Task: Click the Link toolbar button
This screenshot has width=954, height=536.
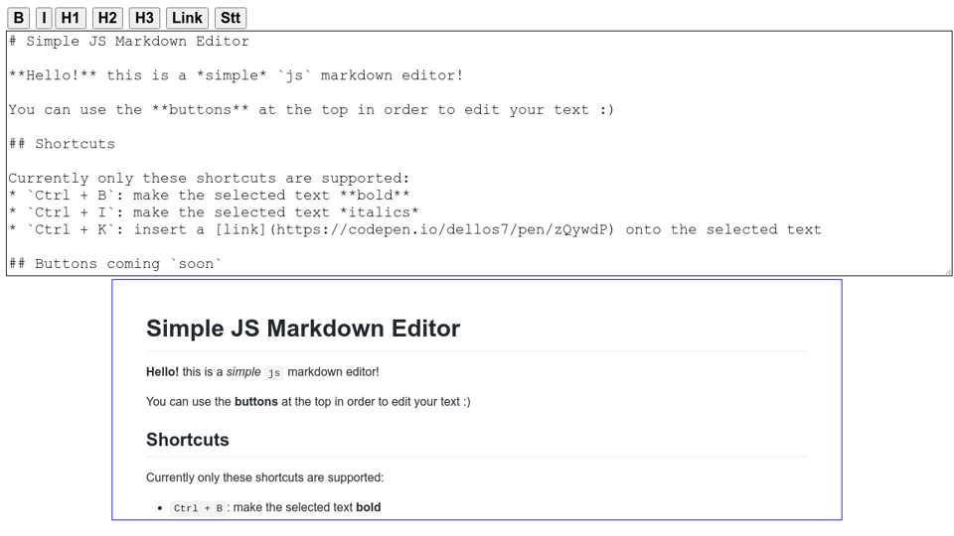Action: [187, 18]
